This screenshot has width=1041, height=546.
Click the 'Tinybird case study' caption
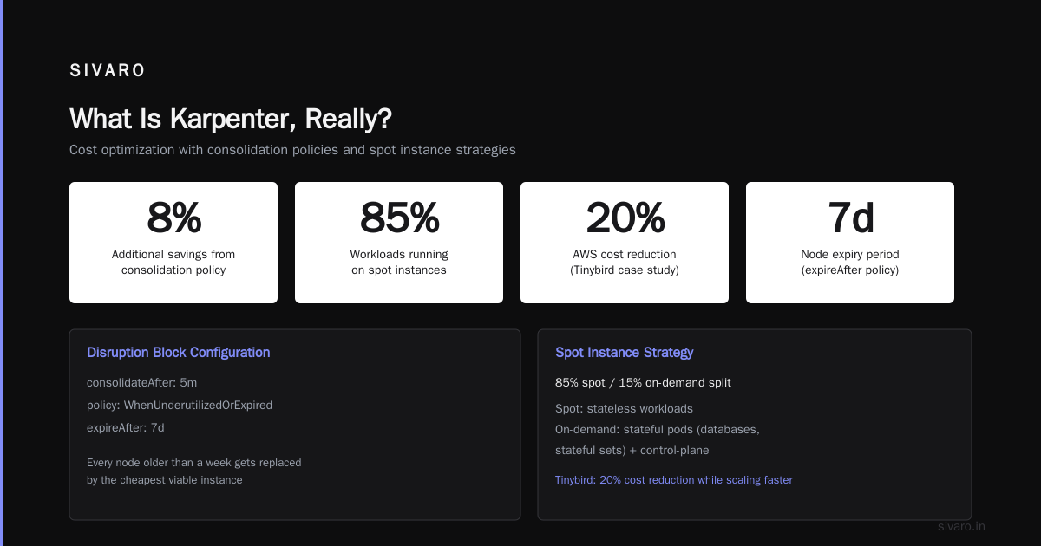[x=625, y=270]
